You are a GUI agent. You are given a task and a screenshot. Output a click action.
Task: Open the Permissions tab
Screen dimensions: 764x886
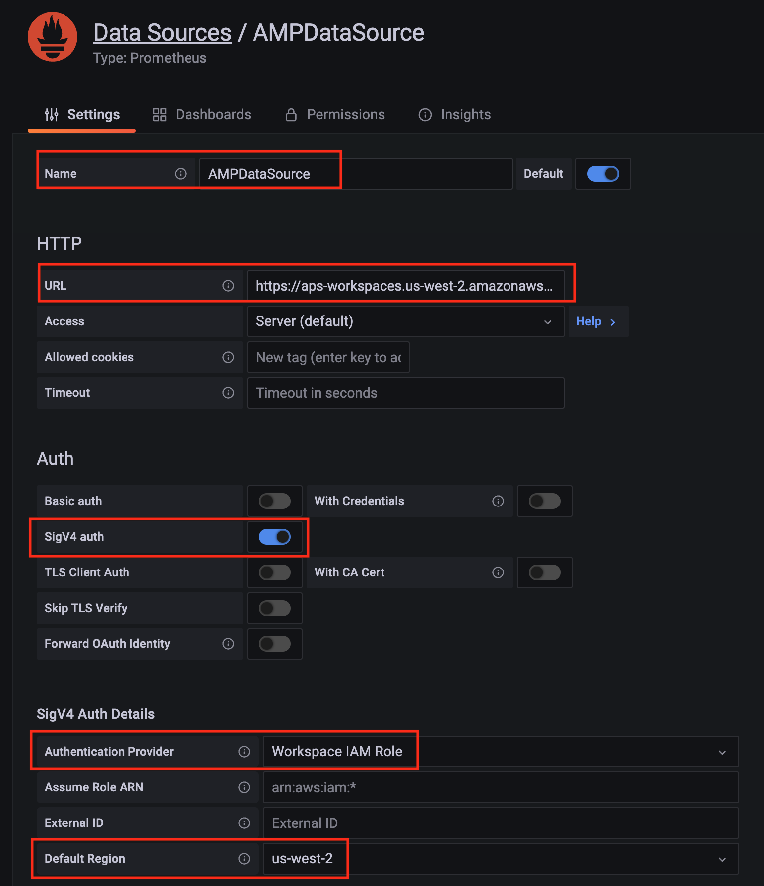coord(335,115)
